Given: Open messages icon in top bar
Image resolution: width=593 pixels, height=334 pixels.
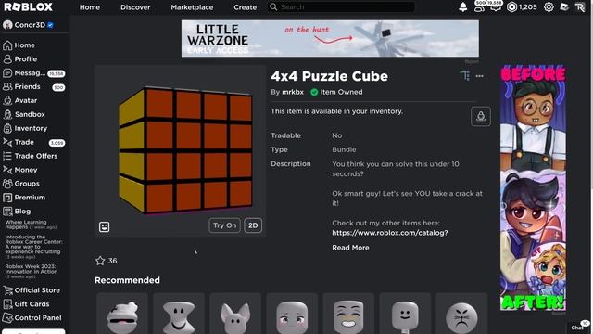Looking at the screenshot, I should pos(496,6).
